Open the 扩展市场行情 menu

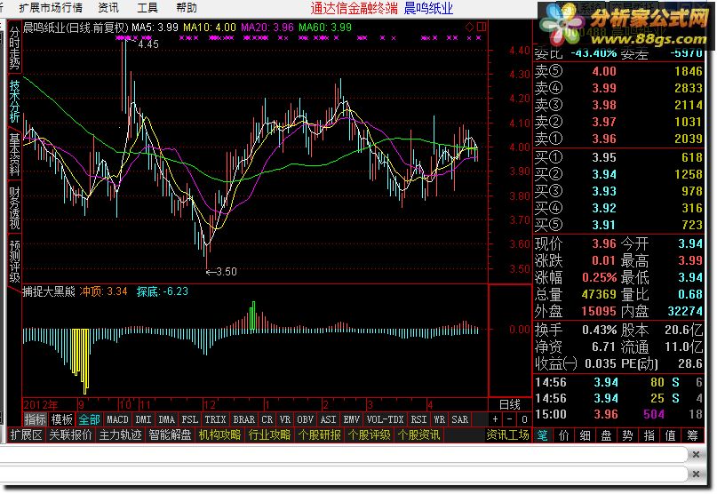tap(51, 8)
